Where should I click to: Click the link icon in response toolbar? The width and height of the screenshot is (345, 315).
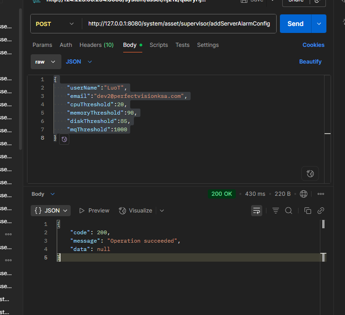click(x=320, y=211)
